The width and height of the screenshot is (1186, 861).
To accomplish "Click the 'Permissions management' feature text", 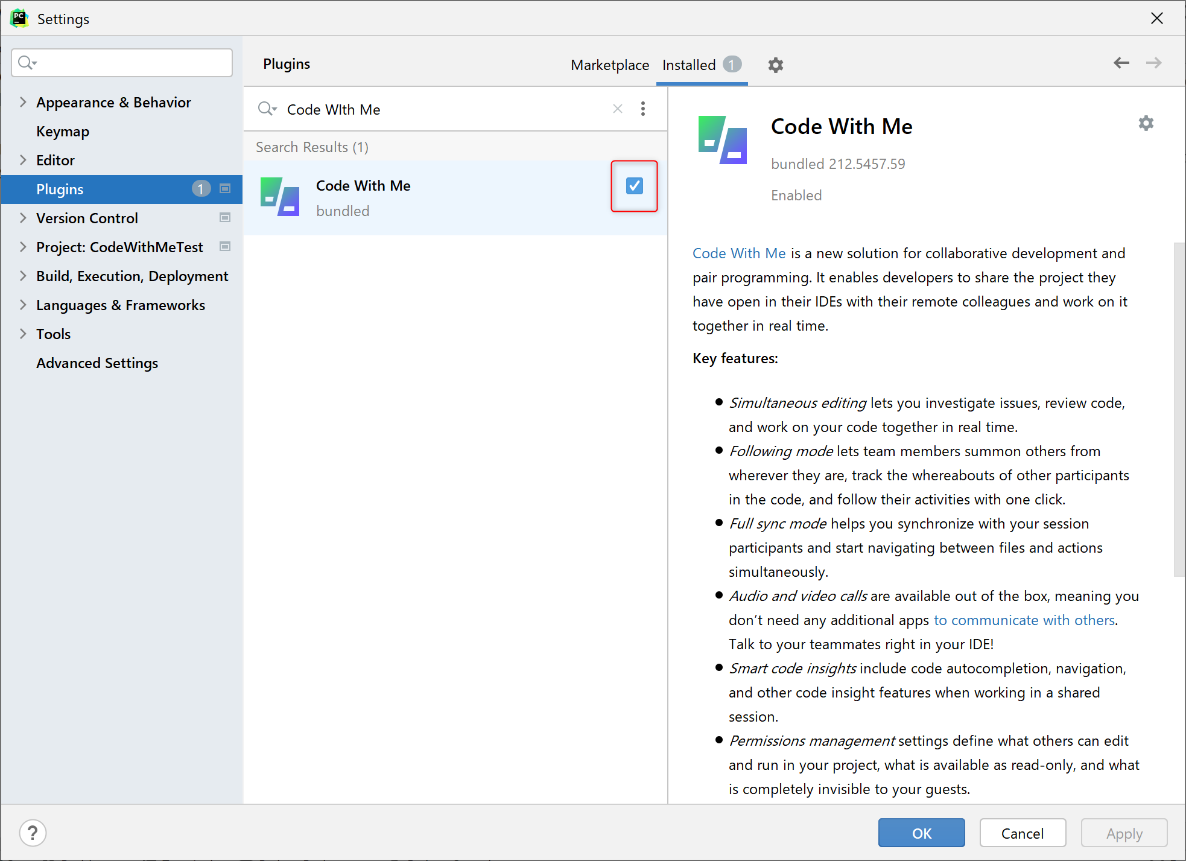I will pos(812,741).
